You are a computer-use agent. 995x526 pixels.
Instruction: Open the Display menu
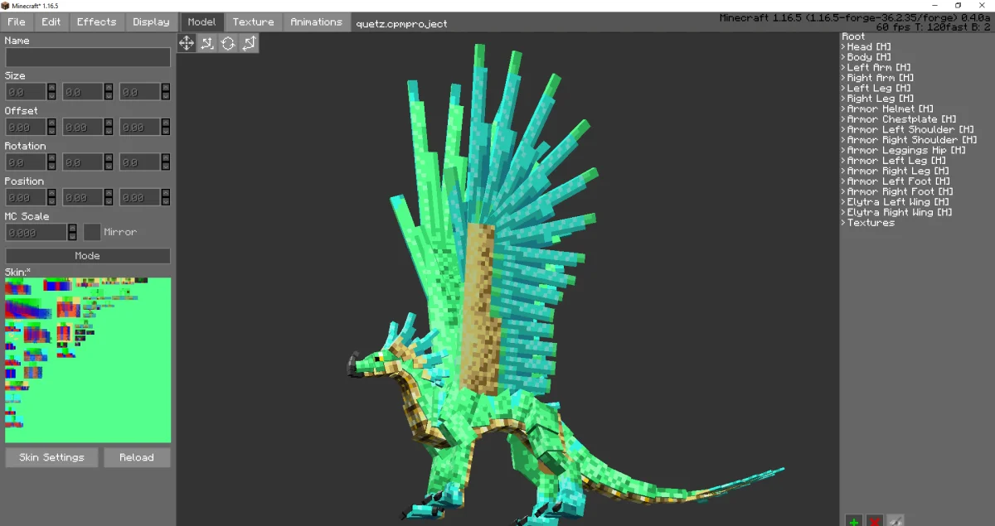point(151,22)
